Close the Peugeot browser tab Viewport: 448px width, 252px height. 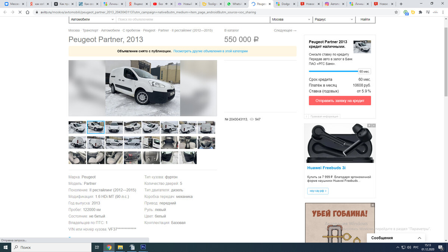click(270, 4)
